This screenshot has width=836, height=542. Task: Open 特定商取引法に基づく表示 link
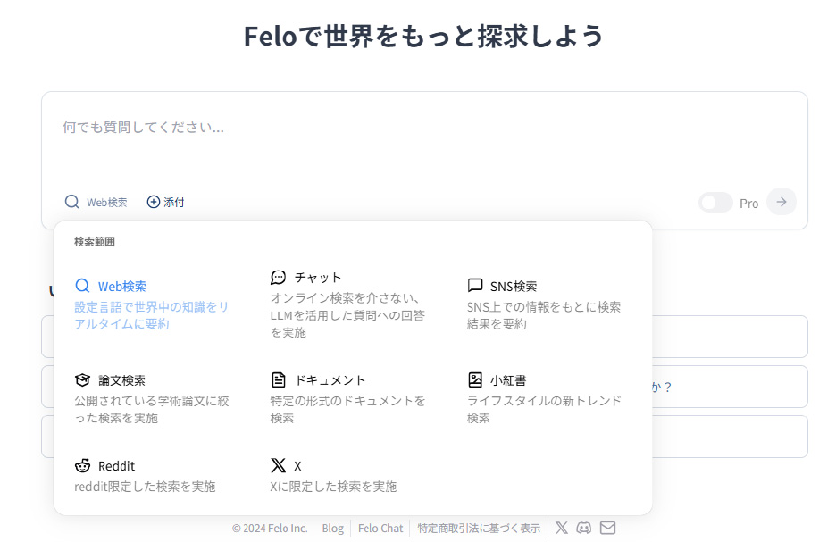pyautogui.click(x=479, y=528)
